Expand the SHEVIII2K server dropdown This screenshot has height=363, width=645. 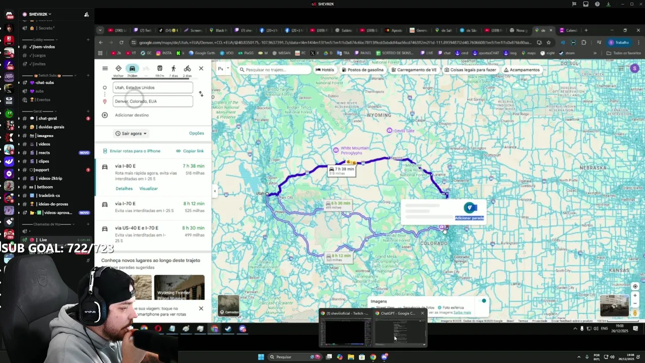[x=39, y=14]
